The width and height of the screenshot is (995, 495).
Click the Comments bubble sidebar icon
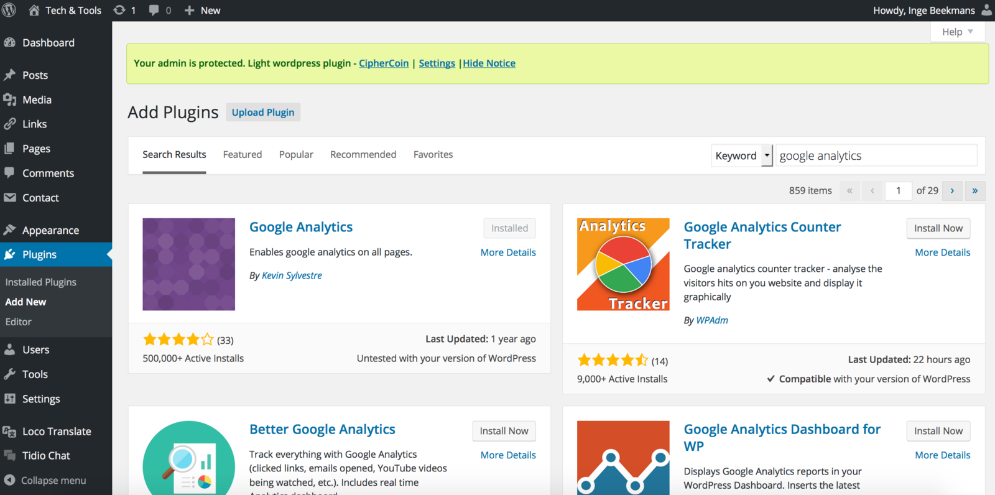(x=9, y=172)
